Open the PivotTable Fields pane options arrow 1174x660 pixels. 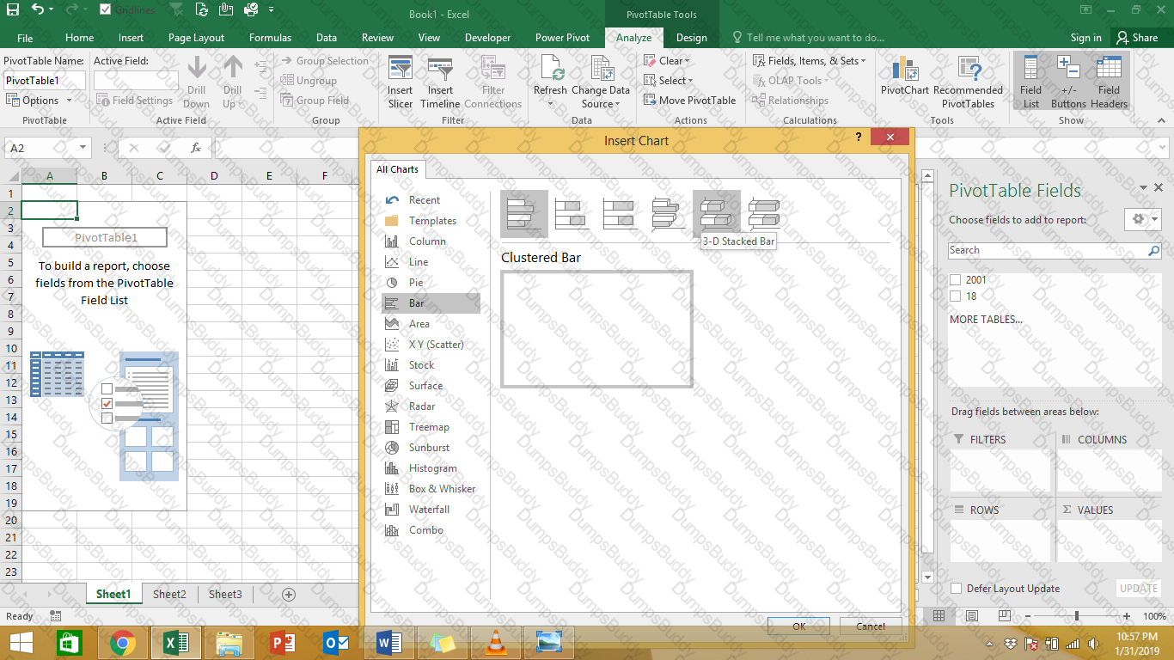pos(1144,188)
